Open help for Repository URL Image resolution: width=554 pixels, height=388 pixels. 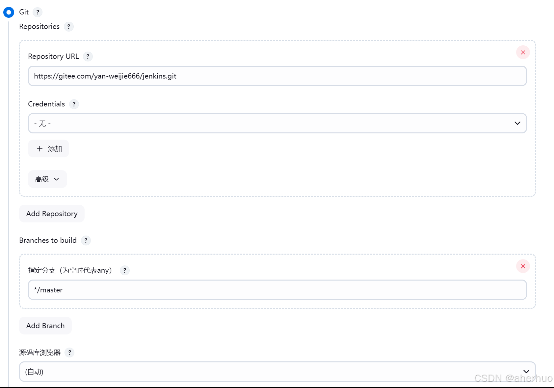88,57
